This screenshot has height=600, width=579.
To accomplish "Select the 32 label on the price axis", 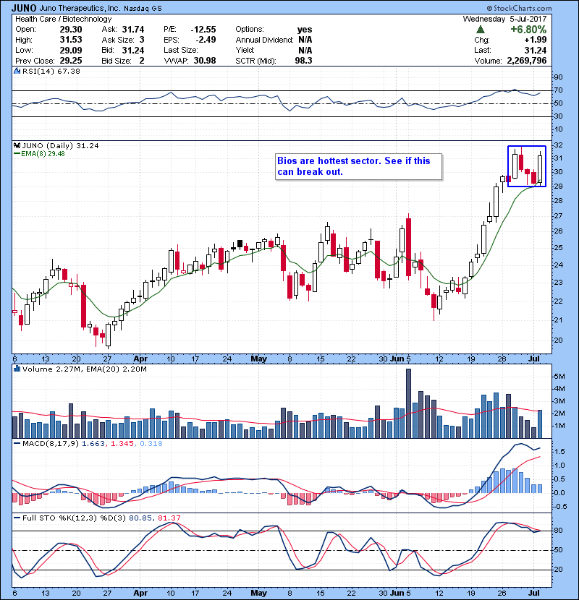I will pos(558,145).
